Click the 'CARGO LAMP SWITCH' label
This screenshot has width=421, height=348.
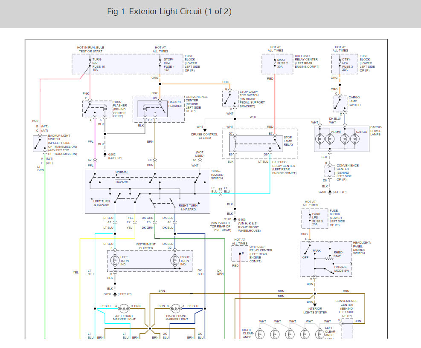click(x=354, y=101)
